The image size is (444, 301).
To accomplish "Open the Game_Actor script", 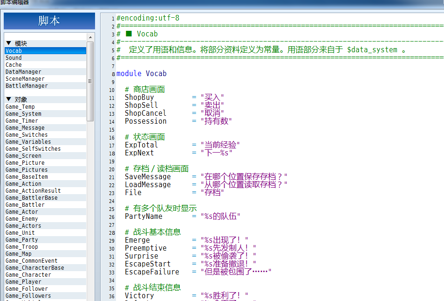I will (x=46, y=212).
